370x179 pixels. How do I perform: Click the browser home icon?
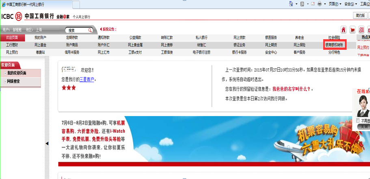coord(291,4)
